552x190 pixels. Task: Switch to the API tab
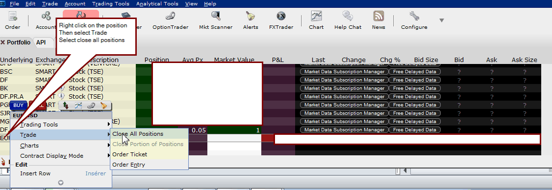41,42
